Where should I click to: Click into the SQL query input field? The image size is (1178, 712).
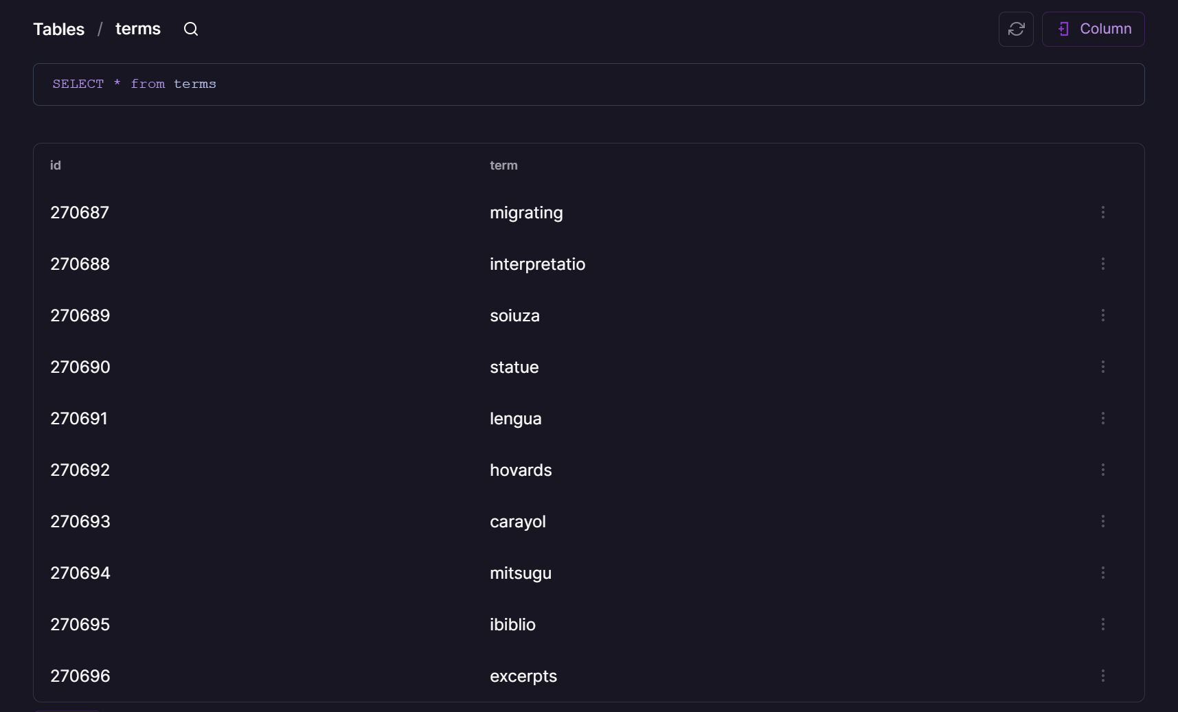click(x=588, y=84)
